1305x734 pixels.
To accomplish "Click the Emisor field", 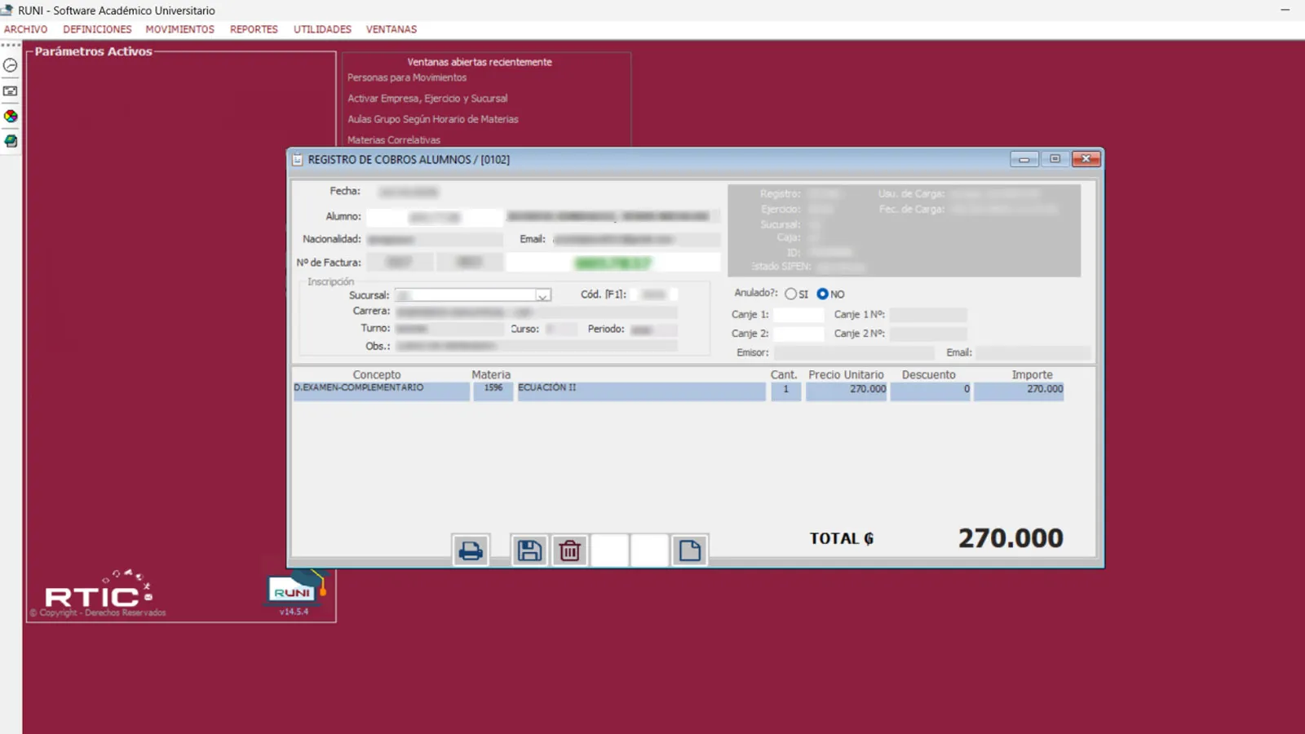I will (854, 353).
